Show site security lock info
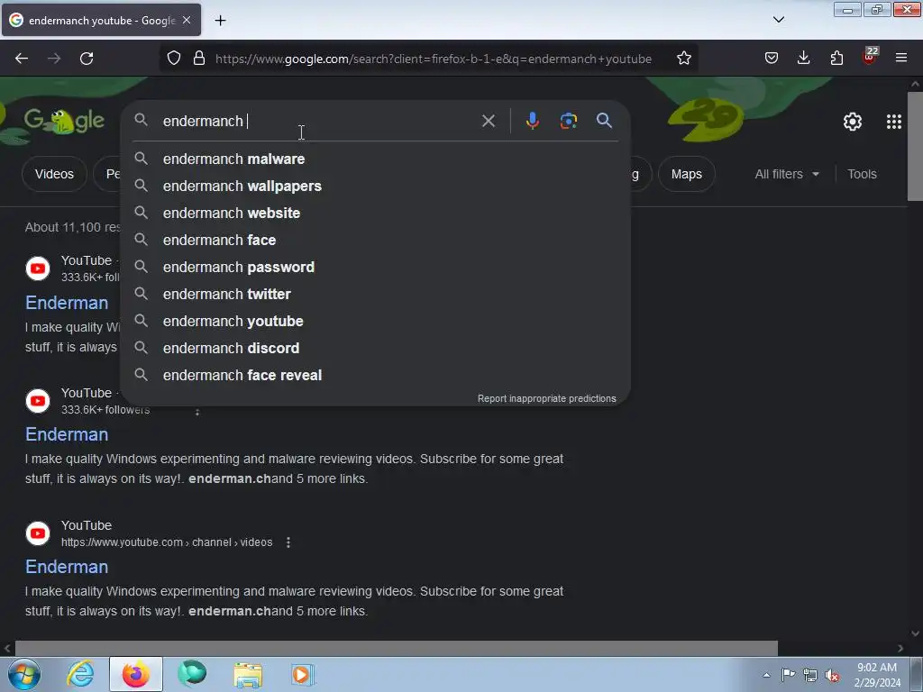The width and height of the screenshot is (923, 692). click(x=199, y=59)
